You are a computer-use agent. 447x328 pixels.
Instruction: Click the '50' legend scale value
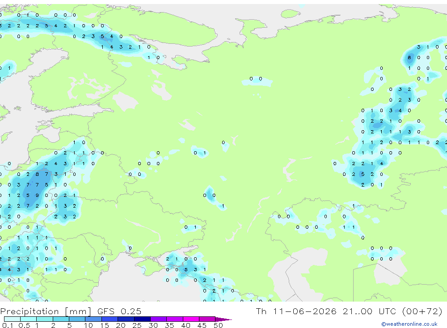coord(218,325)
